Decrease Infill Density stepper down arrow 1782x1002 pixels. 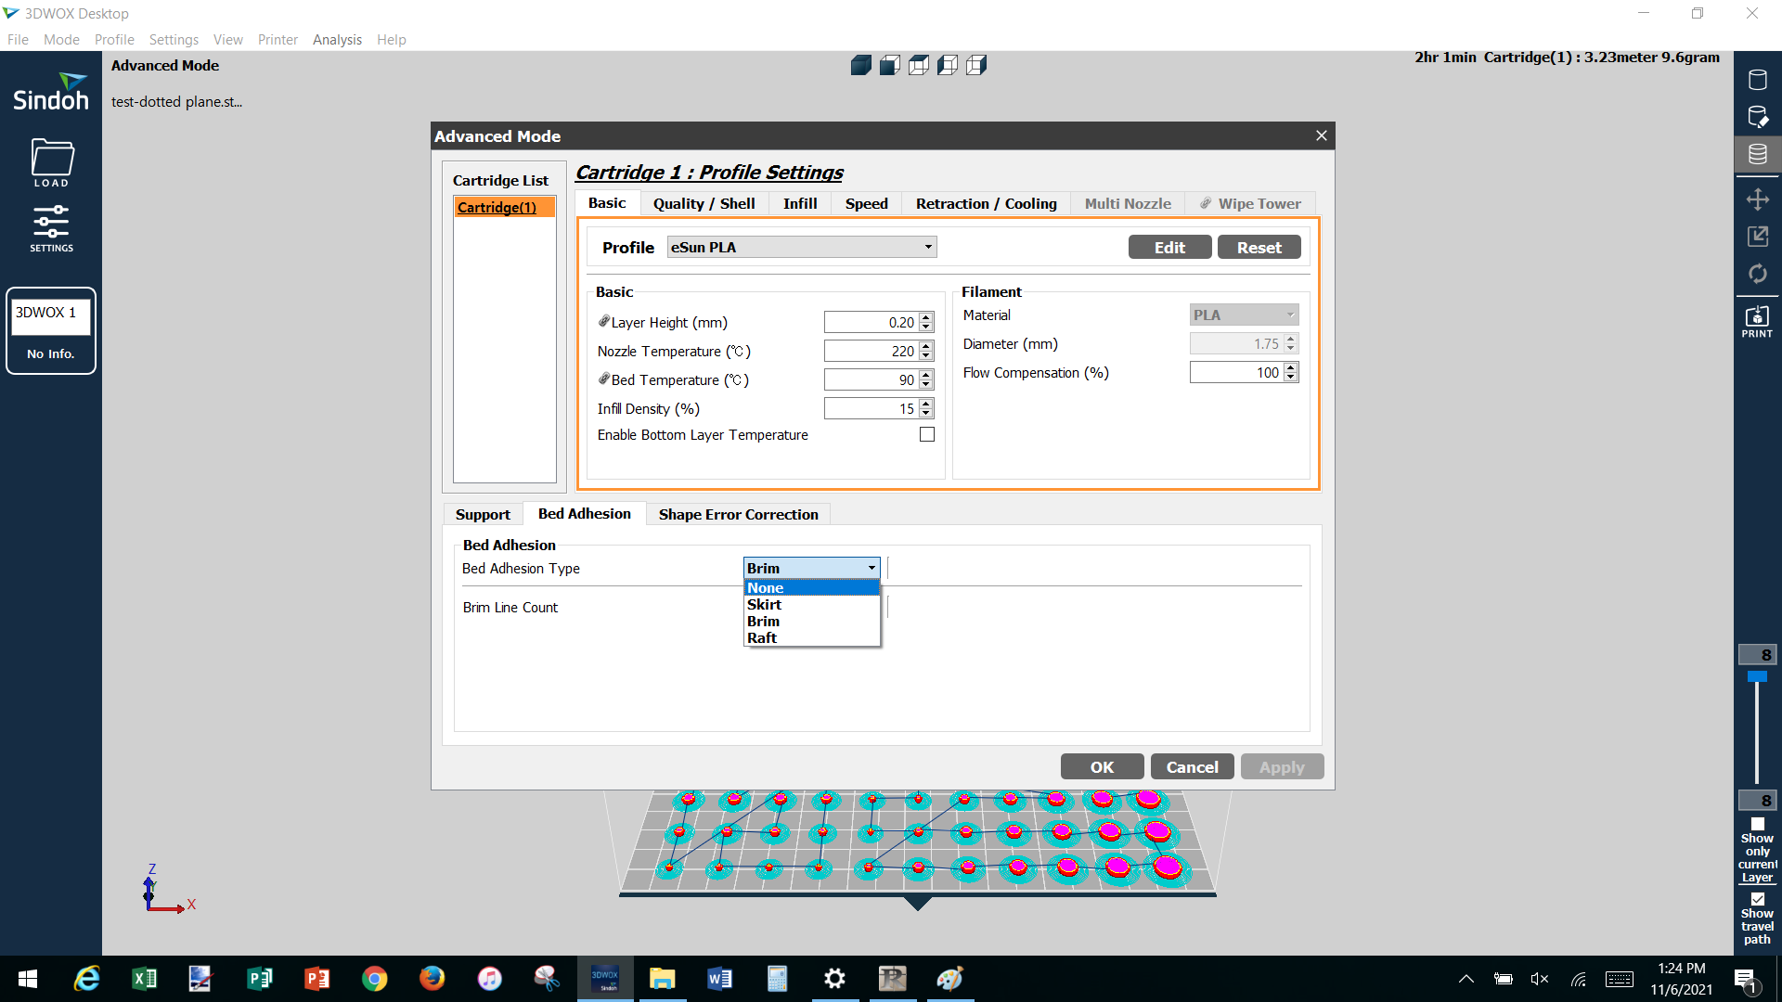926,414
